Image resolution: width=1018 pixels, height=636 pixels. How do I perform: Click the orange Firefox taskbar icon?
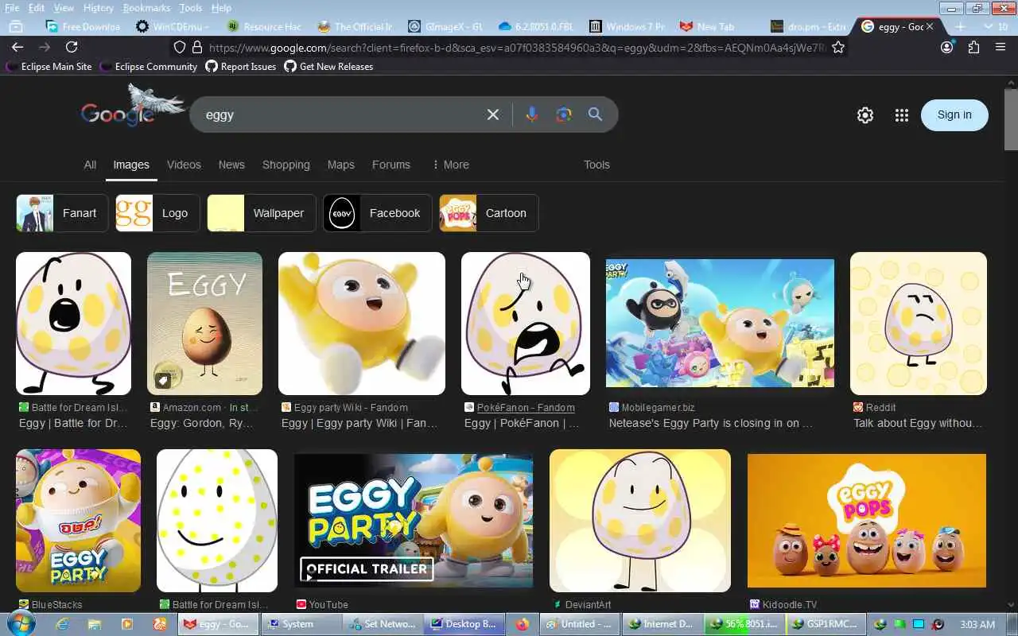click(x=522, y=624)
